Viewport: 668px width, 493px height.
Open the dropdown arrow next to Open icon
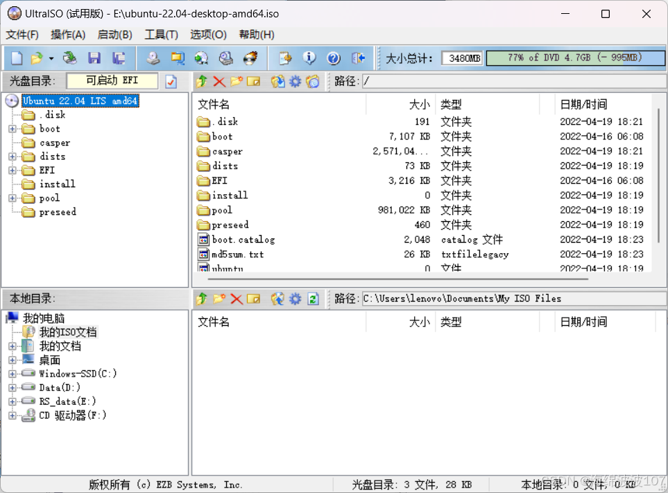coord(51,58)
